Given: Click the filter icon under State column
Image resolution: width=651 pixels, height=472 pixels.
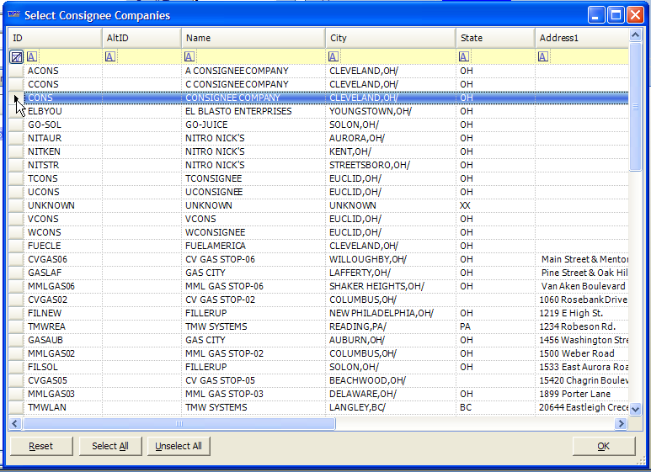Looking at the screenshot, I should pos(464,56).
